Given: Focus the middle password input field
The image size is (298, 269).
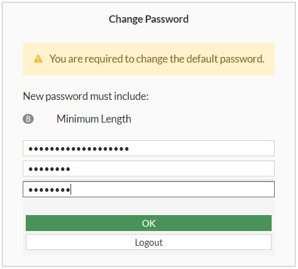Looking at the screenshot, I should (x=148, y=169).
